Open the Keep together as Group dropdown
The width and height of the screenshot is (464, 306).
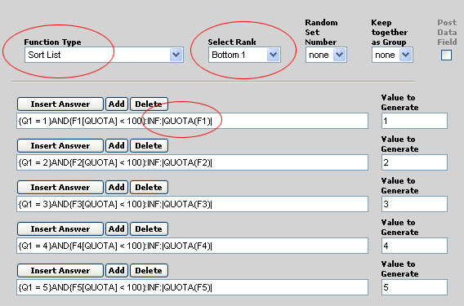[x=392, y=55]
